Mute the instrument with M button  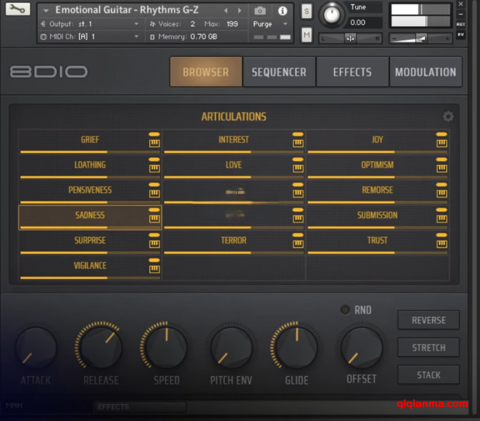pos(307,35)
